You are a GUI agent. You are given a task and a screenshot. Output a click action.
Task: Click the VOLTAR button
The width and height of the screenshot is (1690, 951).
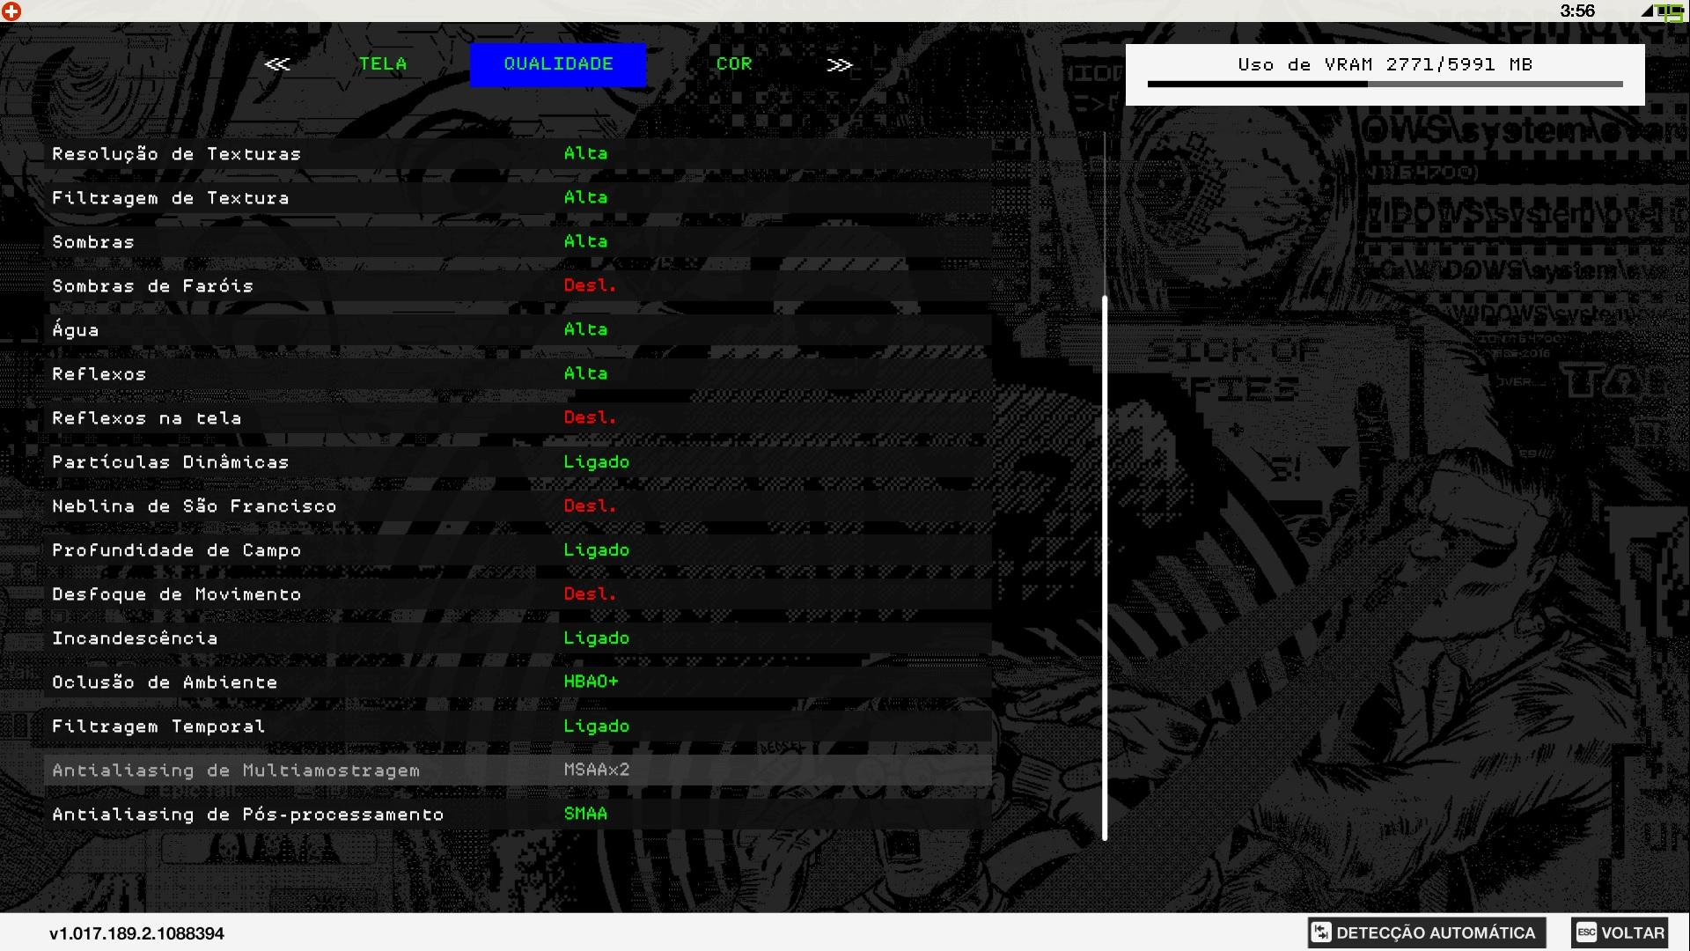(1620, 933)
